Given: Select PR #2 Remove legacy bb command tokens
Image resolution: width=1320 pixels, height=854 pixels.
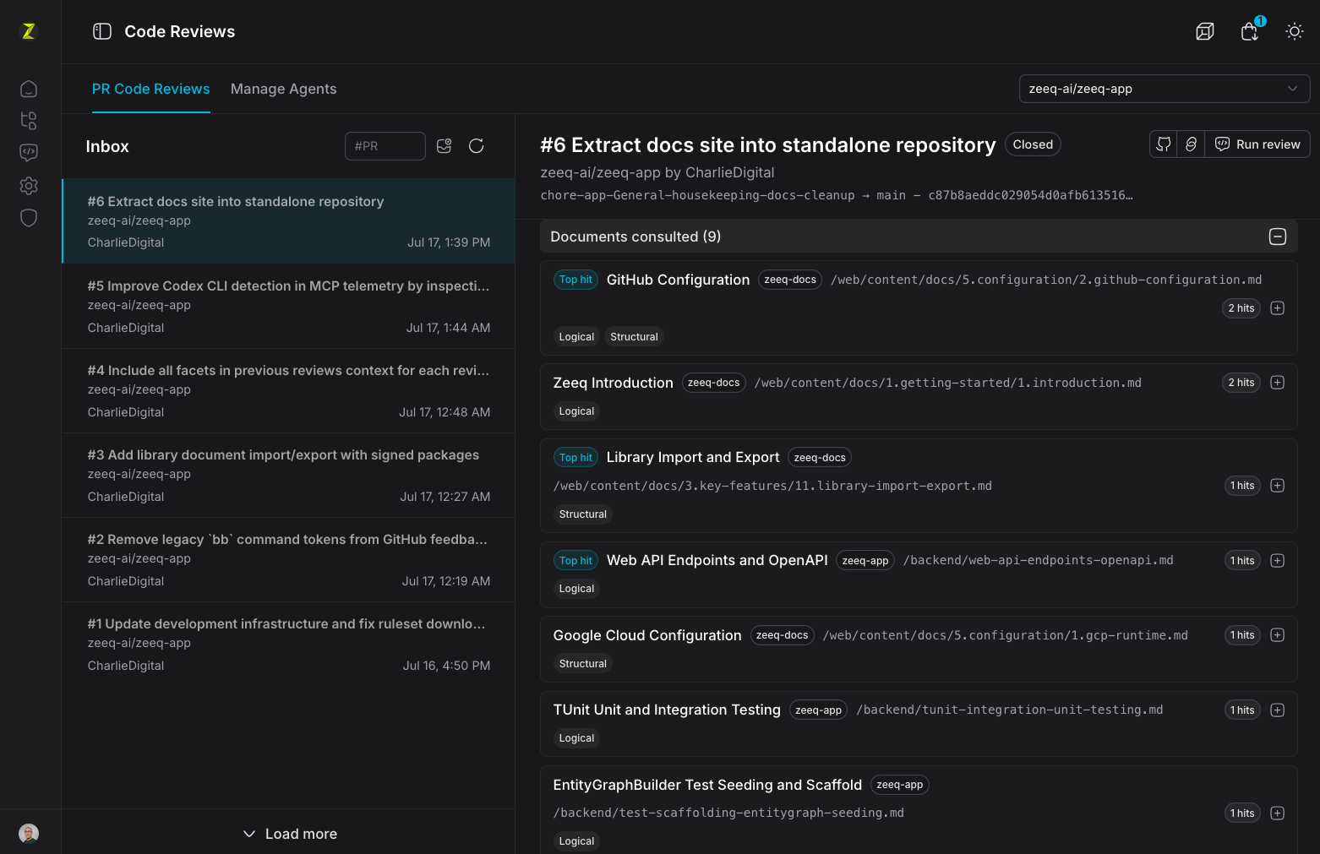Looking at the screenshot, I should pos(289,559).
